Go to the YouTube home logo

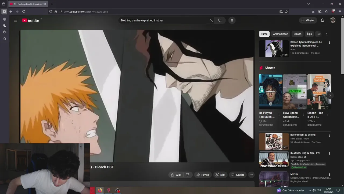(x=30, y=20)
